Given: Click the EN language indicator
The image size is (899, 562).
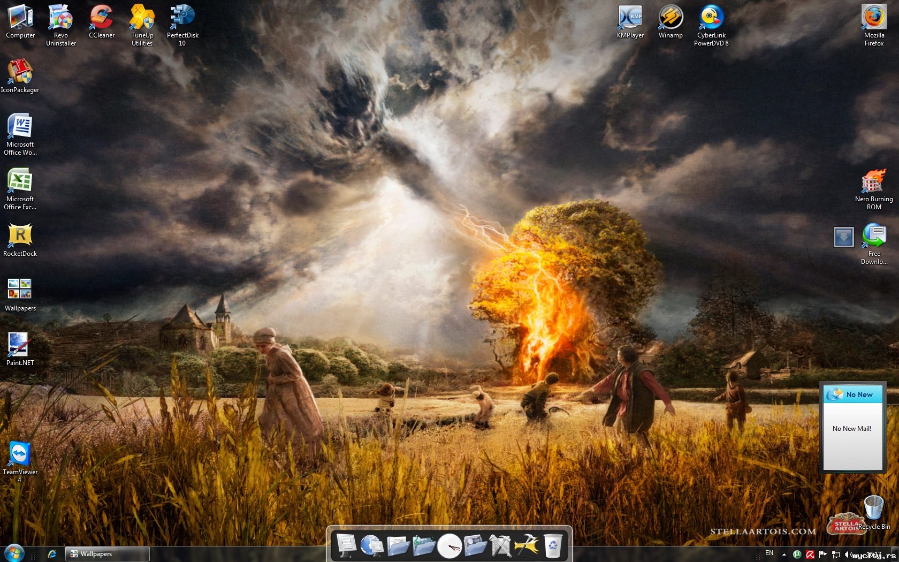Looking at the screenshot, I should coord(769,553).
